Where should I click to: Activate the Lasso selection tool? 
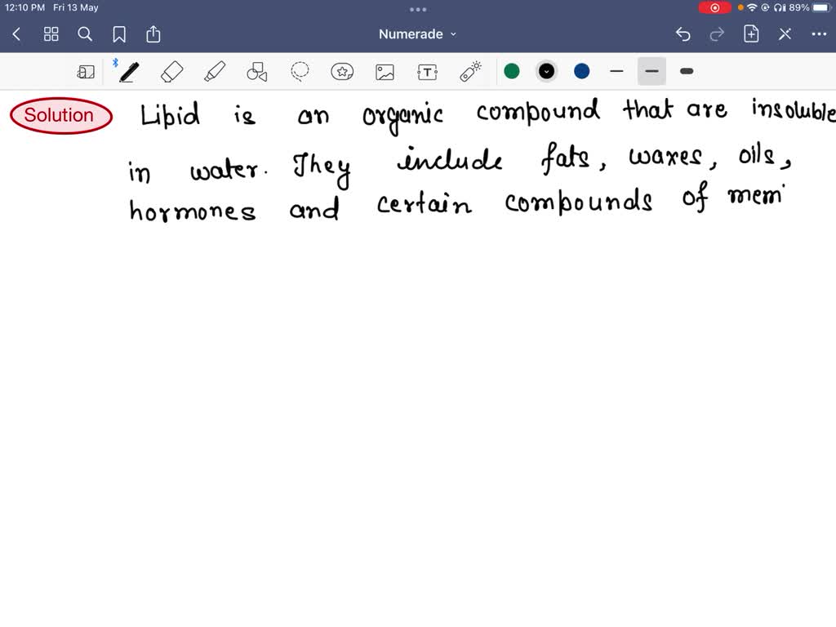(300, 72)
